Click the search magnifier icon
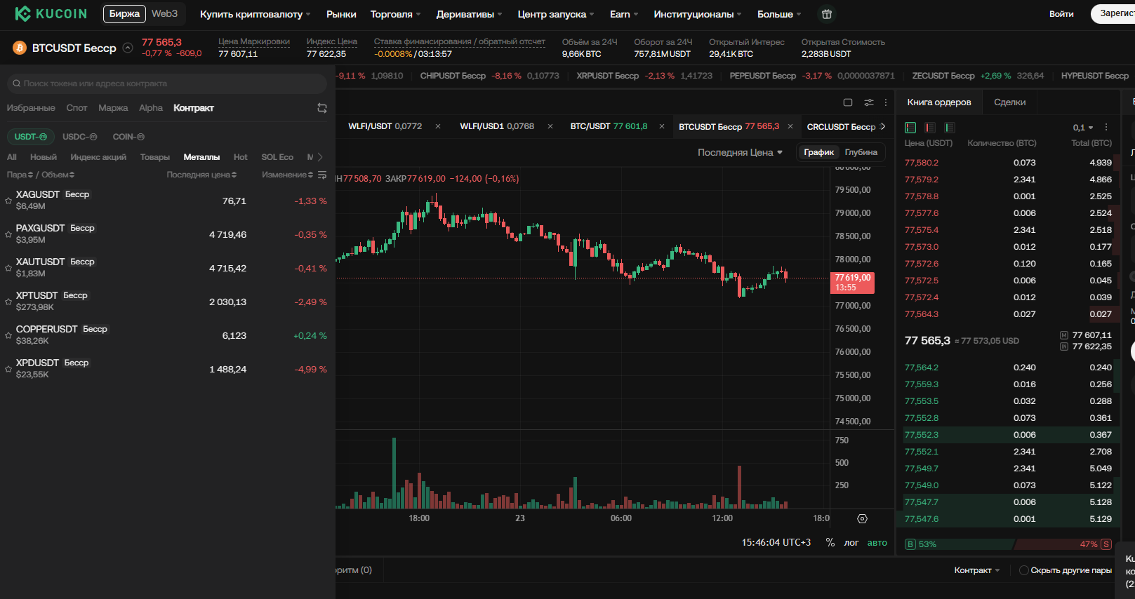Screen dimensions: 1135x599 tap(16, 83)
